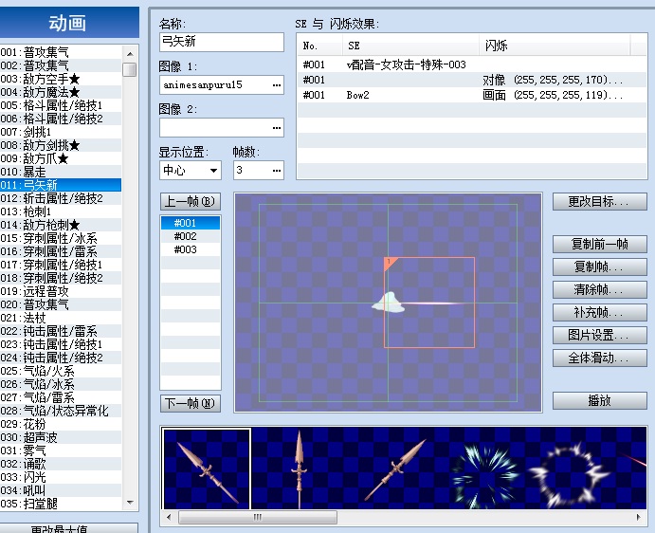
Task: Click the 名称 field containing 弓矢新
Action: (x=222, y=42)
